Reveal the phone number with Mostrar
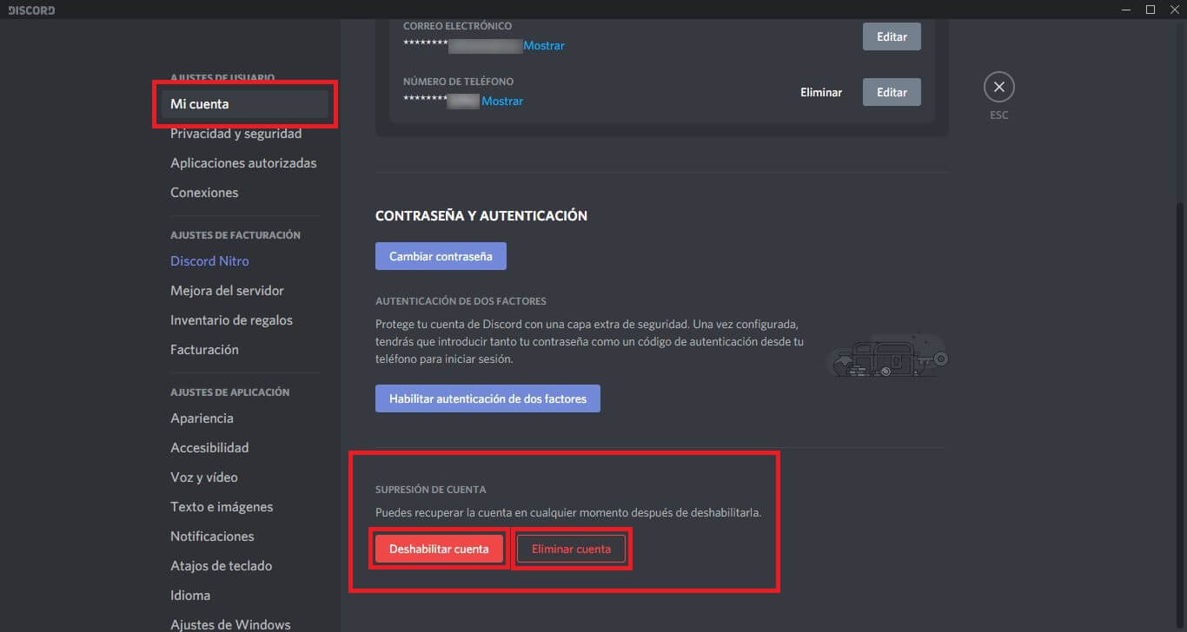This screenshot has height=632, width=1187. click(x=502, y=101)
